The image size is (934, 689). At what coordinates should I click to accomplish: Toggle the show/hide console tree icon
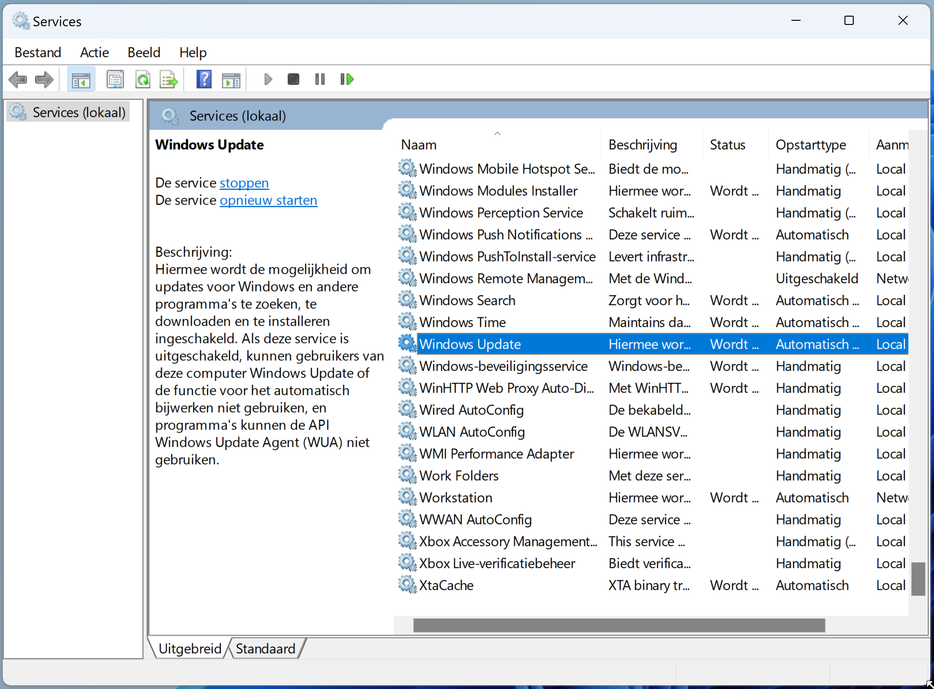81,79
